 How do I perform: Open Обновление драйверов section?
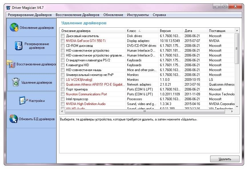31,27
